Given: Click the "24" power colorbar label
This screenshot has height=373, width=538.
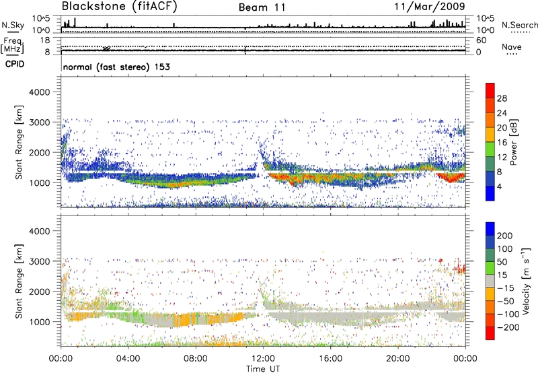Looking at the screenshot, I should (502, 113).
